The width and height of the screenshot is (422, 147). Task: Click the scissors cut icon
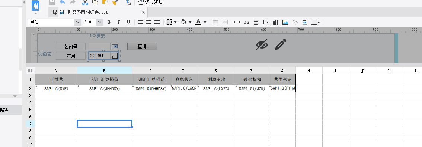[x=85, y=3]
